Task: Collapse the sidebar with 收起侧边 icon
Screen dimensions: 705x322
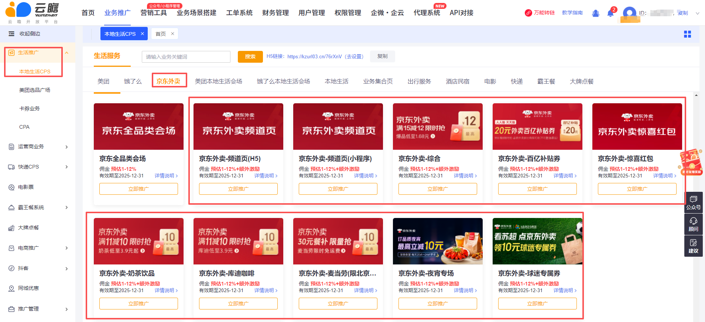Action: point(11,34)
